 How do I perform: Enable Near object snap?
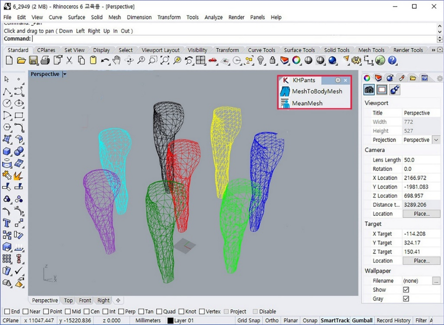25,312
